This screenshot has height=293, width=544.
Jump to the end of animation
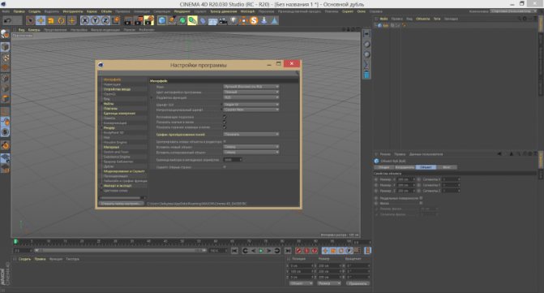pyautogui.click(x=288, y=251)
